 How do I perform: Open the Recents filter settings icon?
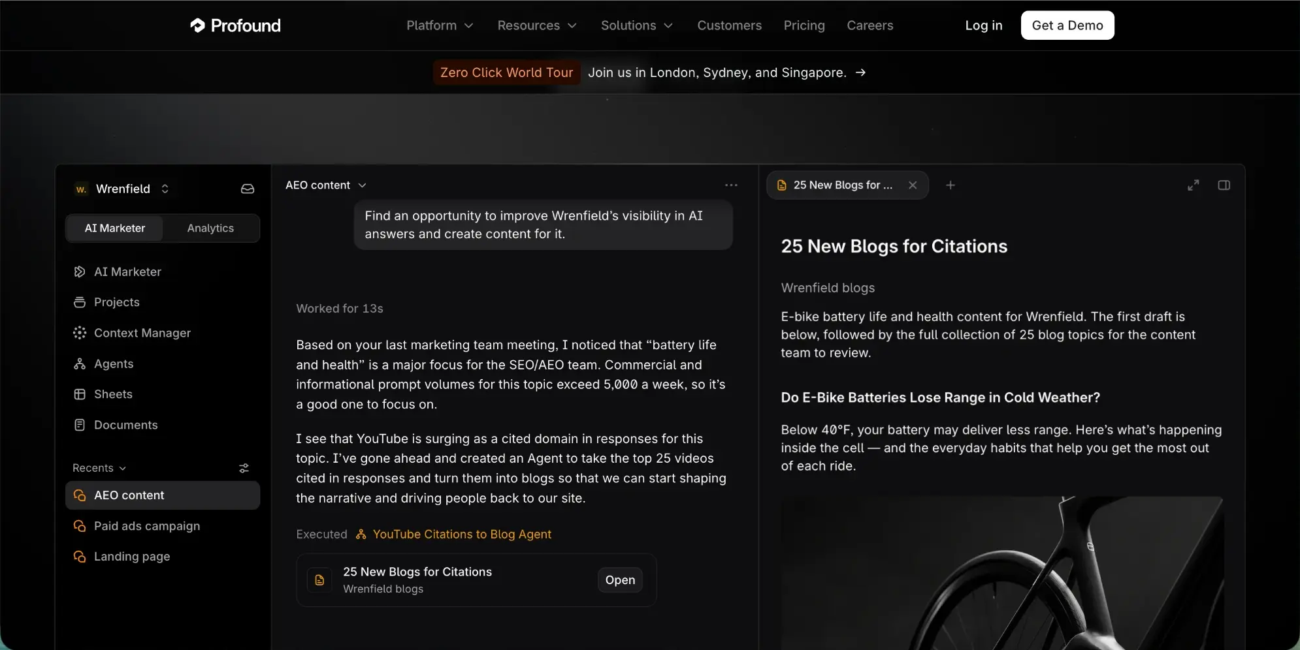pos(244,468)
